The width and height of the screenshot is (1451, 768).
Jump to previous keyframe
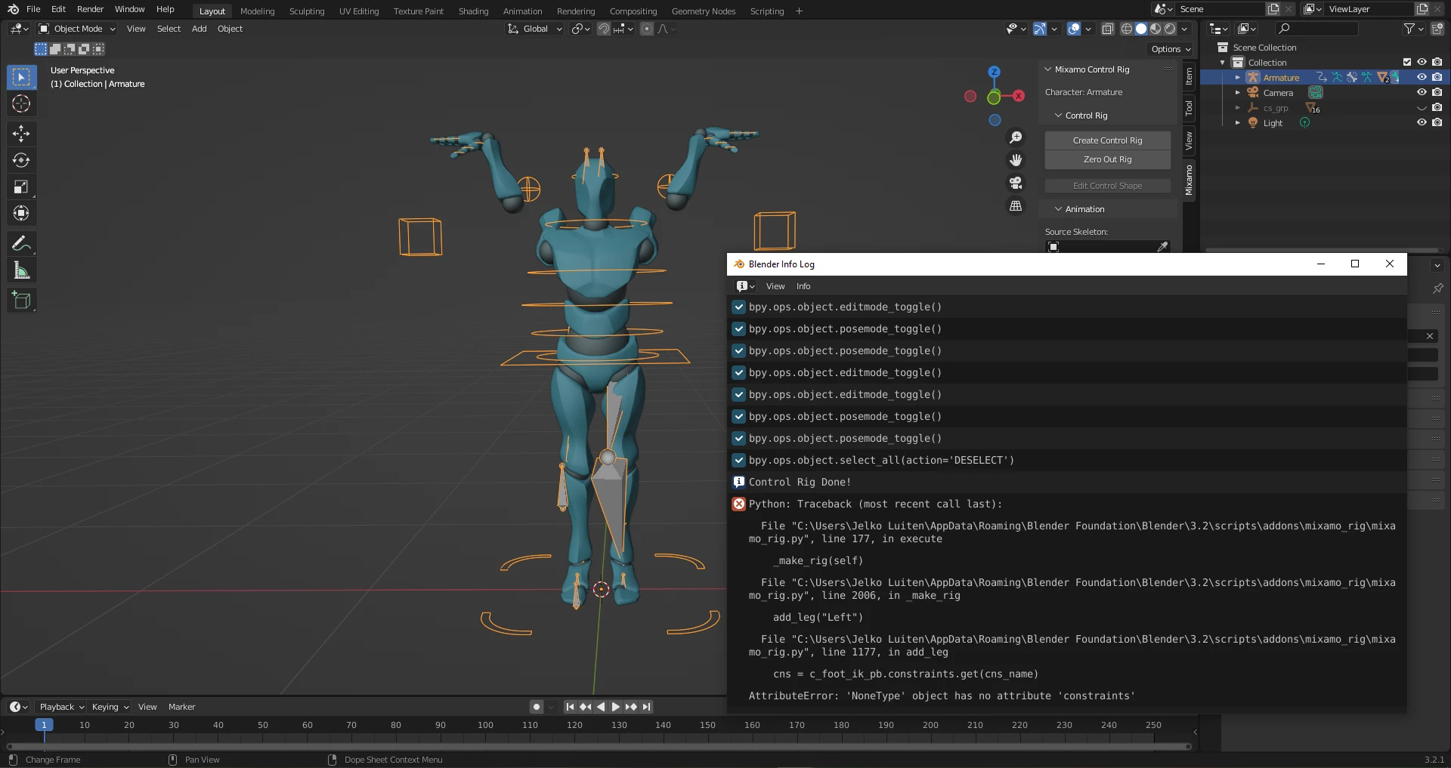(585, 707)
